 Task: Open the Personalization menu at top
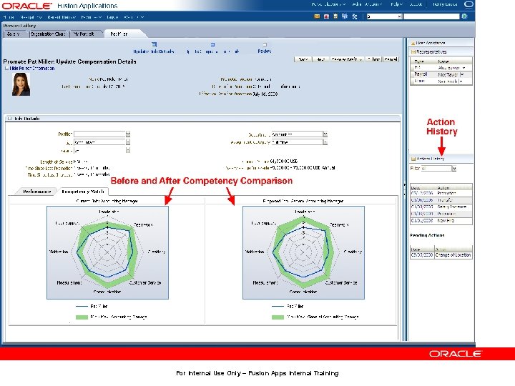pyautogui.click(x=328, y=4)
